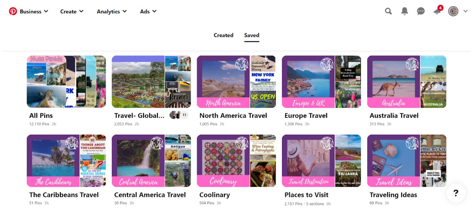Open the Places to Visit board link
Screen dimensions: 471x208
[x=307, y=195]
